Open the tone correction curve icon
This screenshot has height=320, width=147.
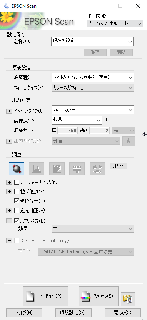57,169
